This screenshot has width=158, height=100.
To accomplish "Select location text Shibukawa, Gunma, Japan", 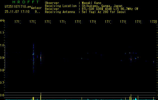I will pos(102,6).
